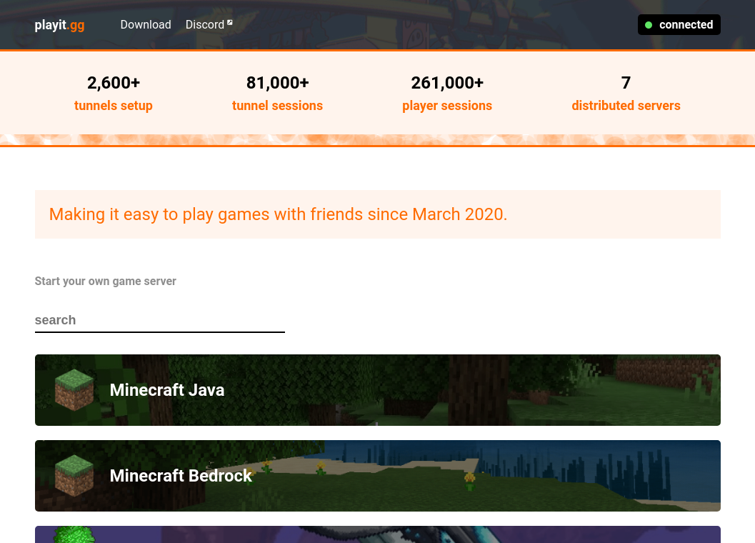755x543 pixels.
Task: Open the partially visible purple game card
Action: click(377, 534)
